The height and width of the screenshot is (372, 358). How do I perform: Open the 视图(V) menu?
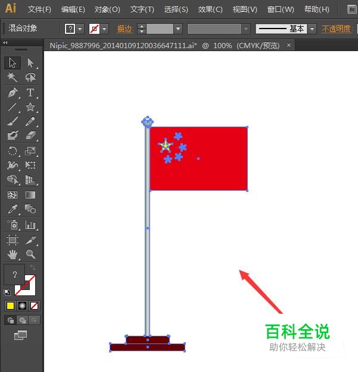245,10
